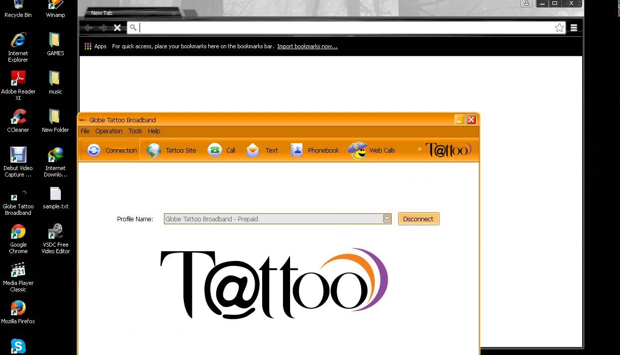Select the Recycle Bin desktop icon
The height and width of the screenshot is (355, 620).
[x=18, y=9]
